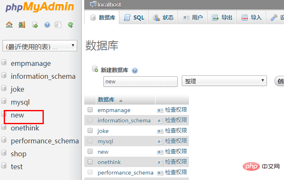Open localhost breadcrumb link
The height and width of the screenshot is (180, 284).
[109, 5]
